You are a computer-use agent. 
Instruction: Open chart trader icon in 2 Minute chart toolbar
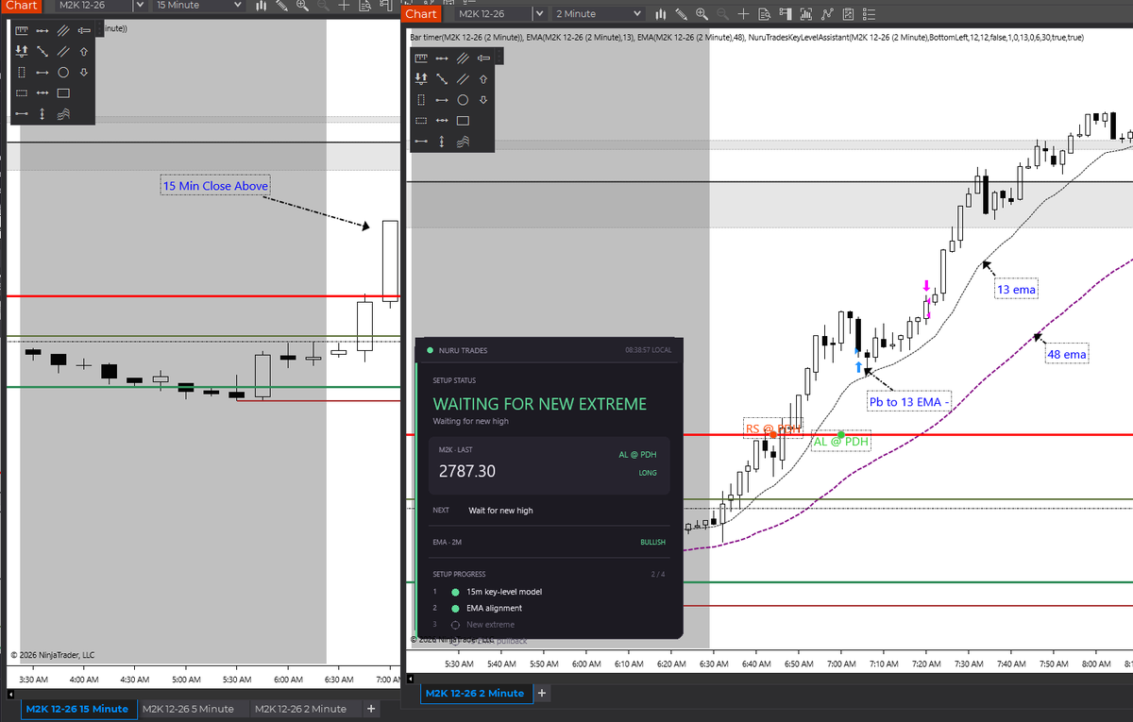[786, 14]
